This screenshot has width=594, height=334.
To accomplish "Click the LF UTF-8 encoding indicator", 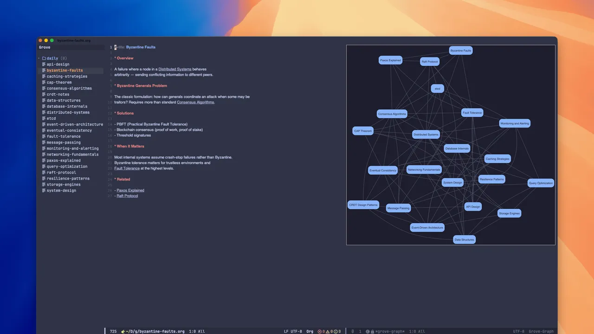I will [x=293, y=332].
